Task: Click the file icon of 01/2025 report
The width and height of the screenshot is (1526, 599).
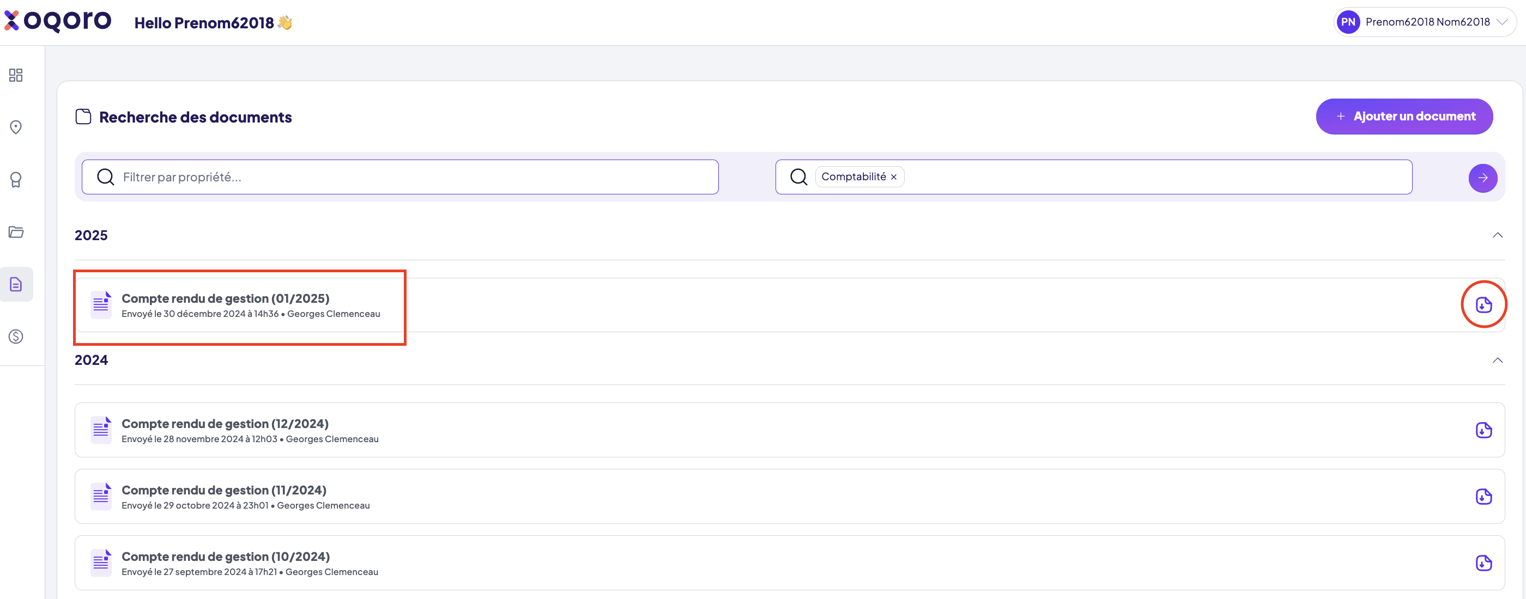Action: (101, 305)
